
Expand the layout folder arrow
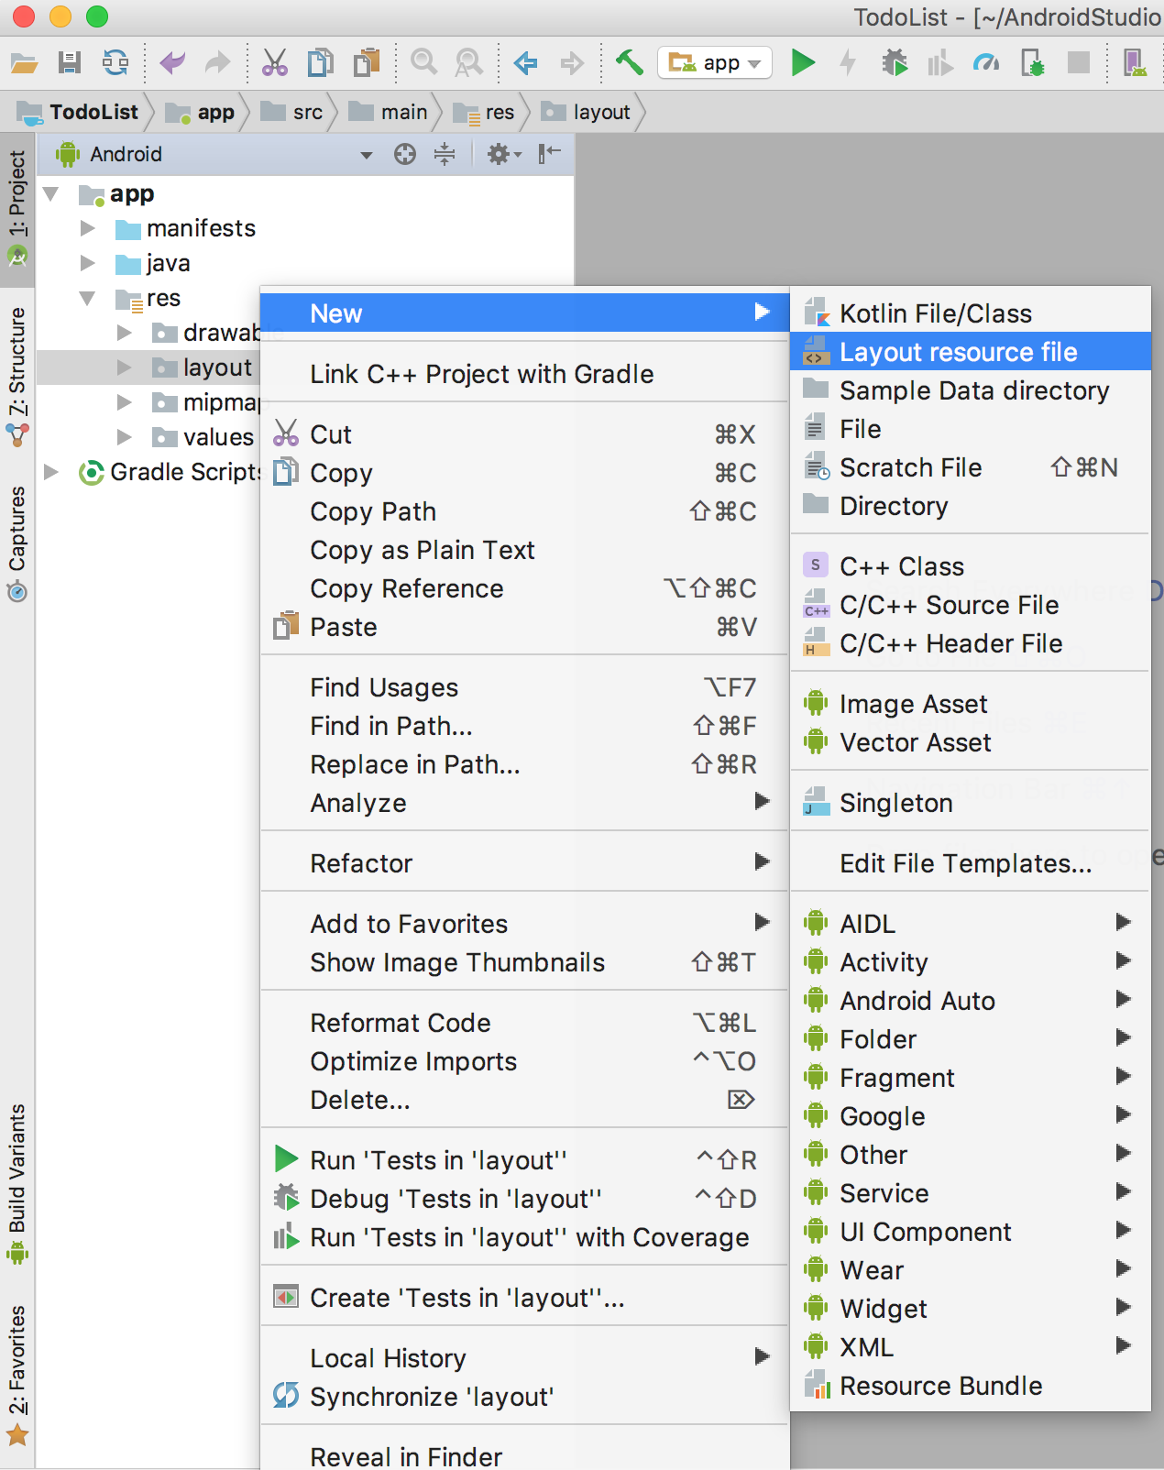click(125, 367)
